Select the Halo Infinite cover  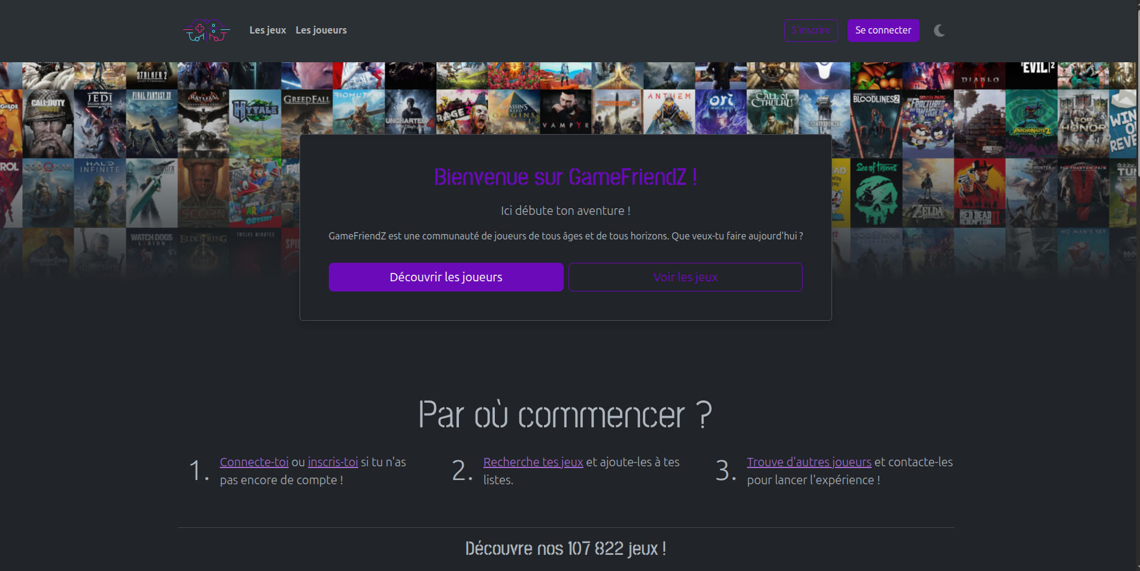pos(99,193)
